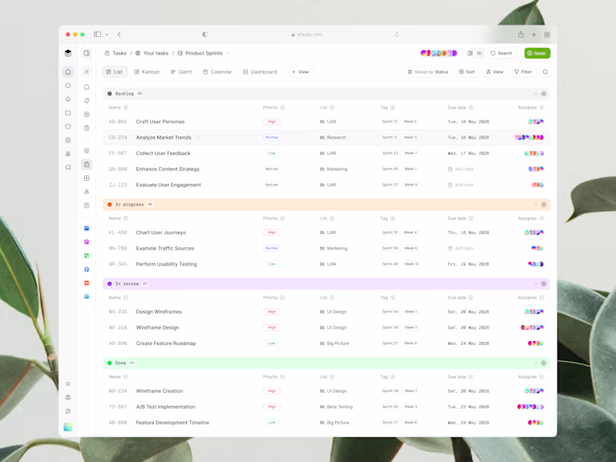Screen dimensions: 616x462
Task: Toggle the app sidebar panel button
Action: (87, 53)
